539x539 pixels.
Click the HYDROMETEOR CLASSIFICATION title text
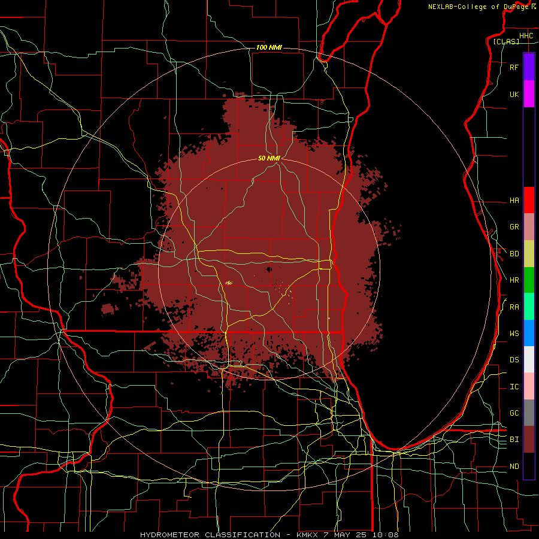(210, 535)
